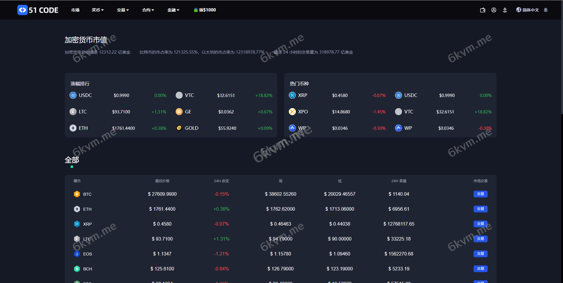563x283 pixels.
Task: Open the wallet icon in the top bar
Action: pyautogui.click(x=482, y=10)
